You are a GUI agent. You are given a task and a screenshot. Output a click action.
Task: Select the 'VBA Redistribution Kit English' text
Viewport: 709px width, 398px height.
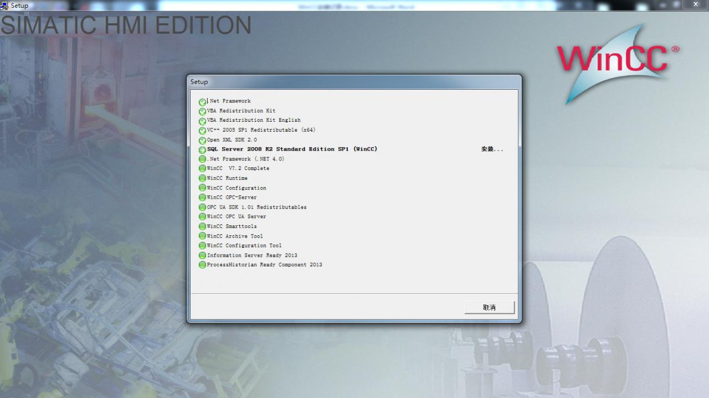(254, 120)
